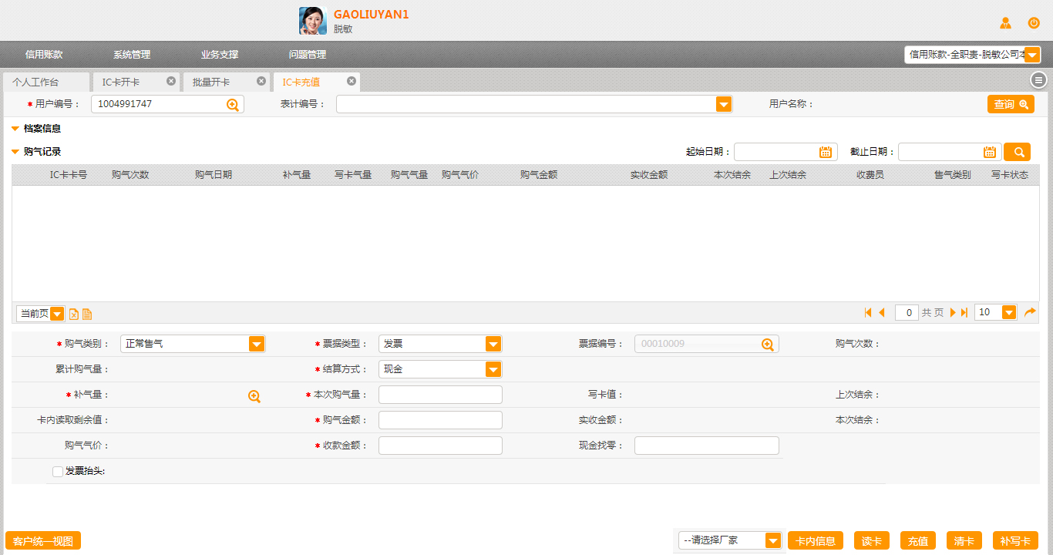Go to last page of records
The image size is (1053, 555).
coord(964,312)
